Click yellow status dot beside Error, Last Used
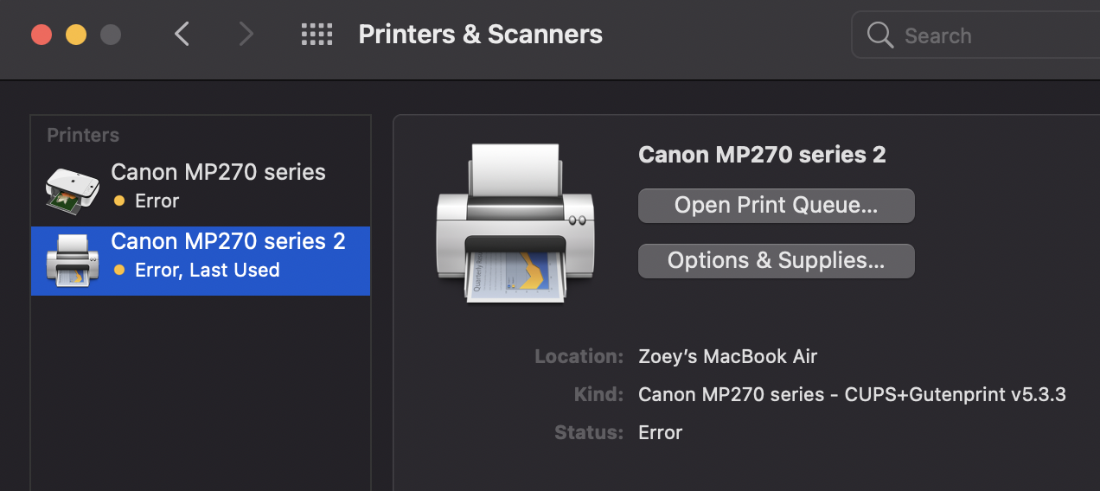This screenshot has width=1100, height=491. (x=119, y=271)
